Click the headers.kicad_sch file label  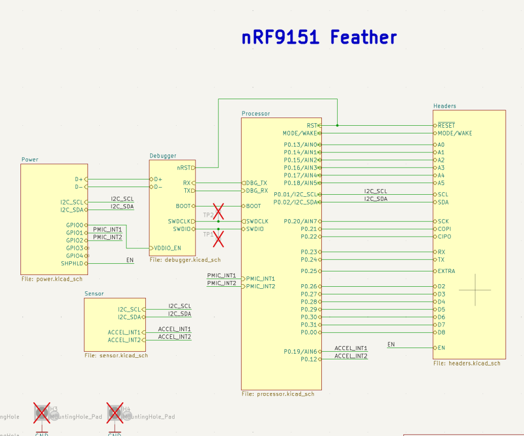click(x=467, y=363)
